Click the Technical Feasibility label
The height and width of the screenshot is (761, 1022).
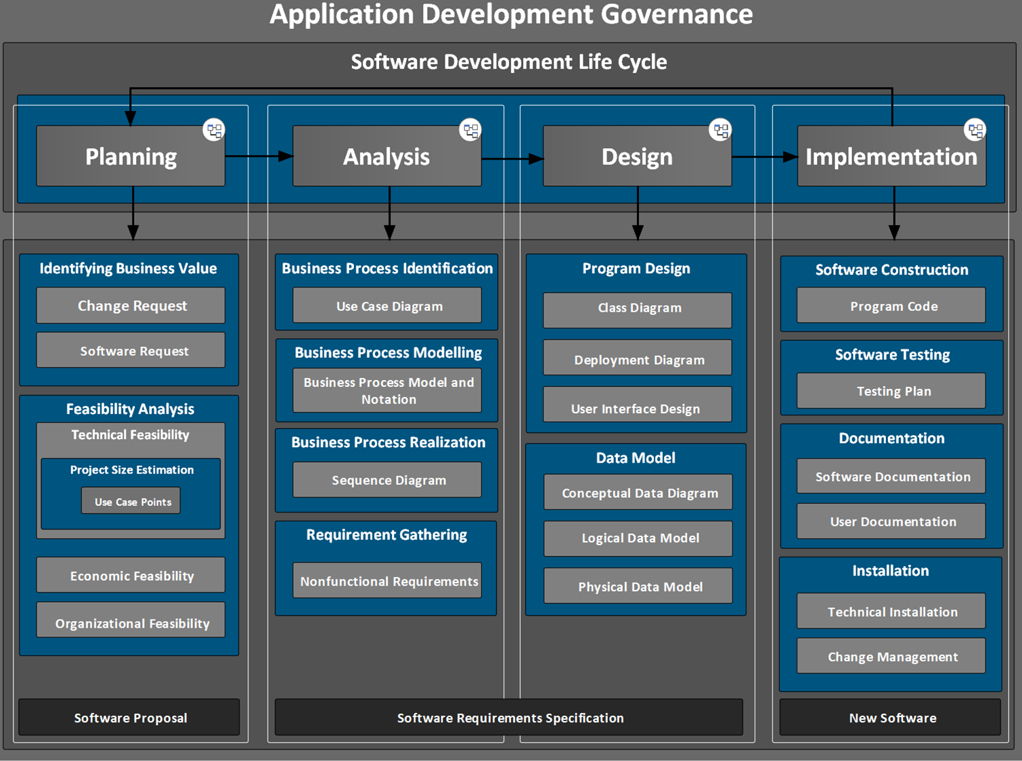coord(130,435)
